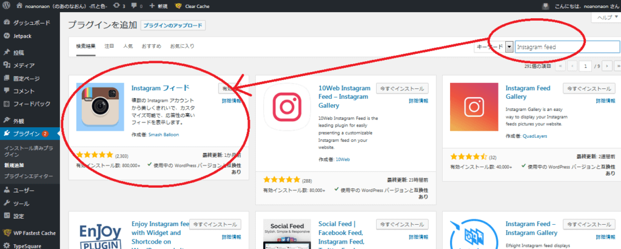Open プラグイン plugins menu

pos(30,133)
